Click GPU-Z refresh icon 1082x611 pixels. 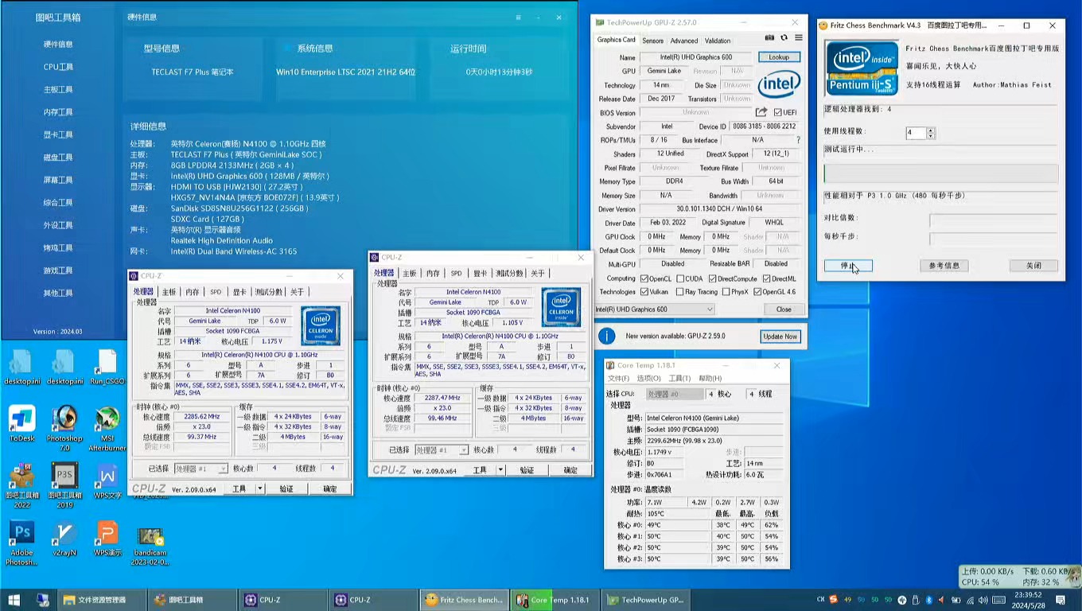[x=784, y=37]
